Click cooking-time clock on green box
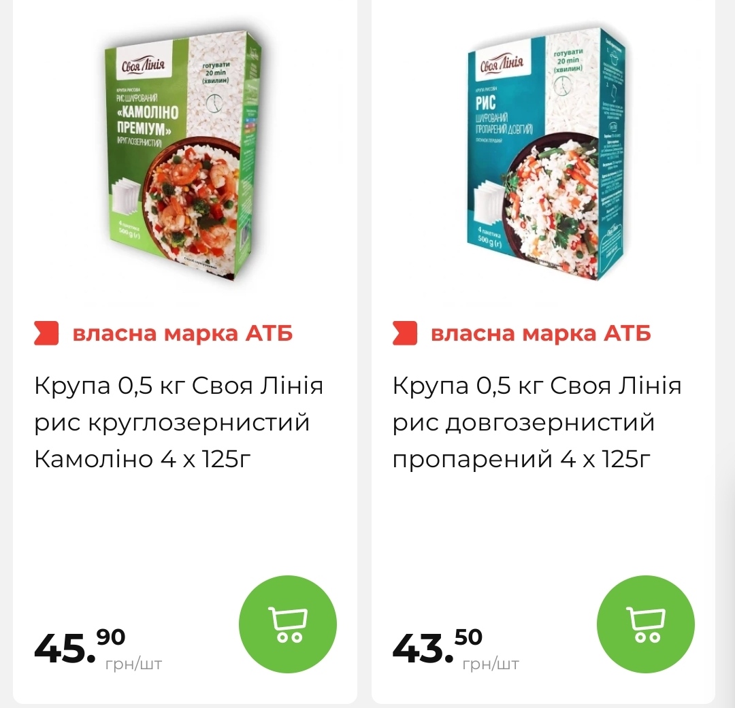 pyautogui.click(x=215, y=103)
